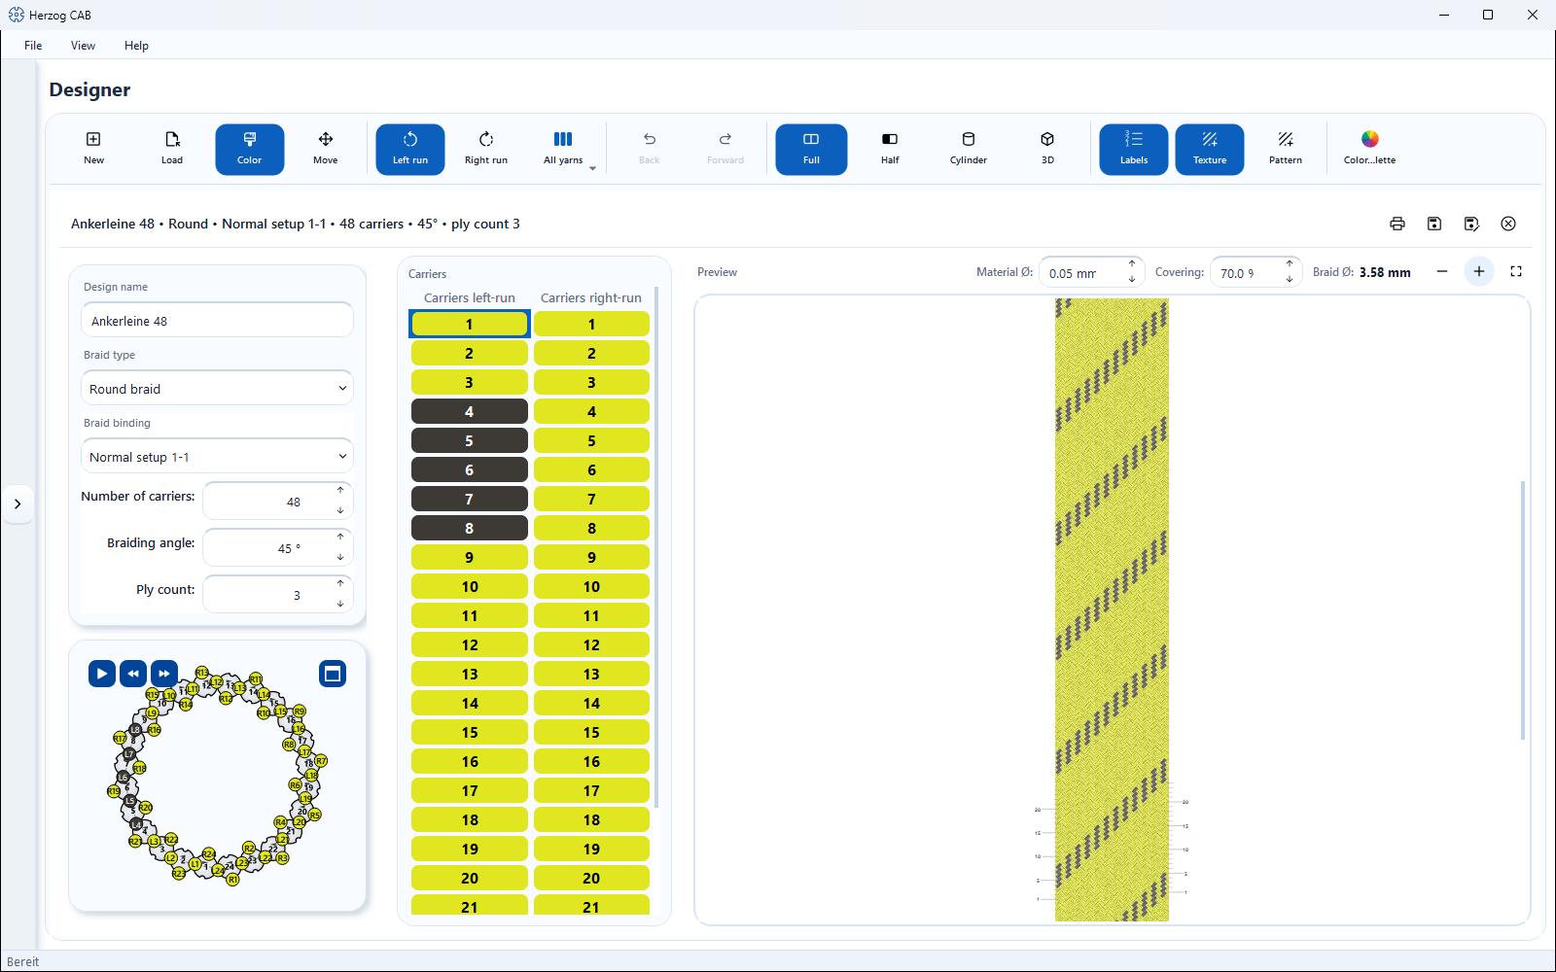The image size is (1556, 972).
Task: Switch preview to 3D view
Action: (1047, 149)
